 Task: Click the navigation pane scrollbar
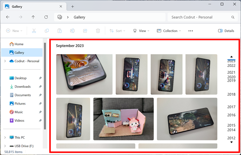[x=45, y=86]
